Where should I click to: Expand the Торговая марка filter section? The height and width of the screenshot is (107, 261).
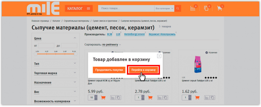[x=75, y=73]
